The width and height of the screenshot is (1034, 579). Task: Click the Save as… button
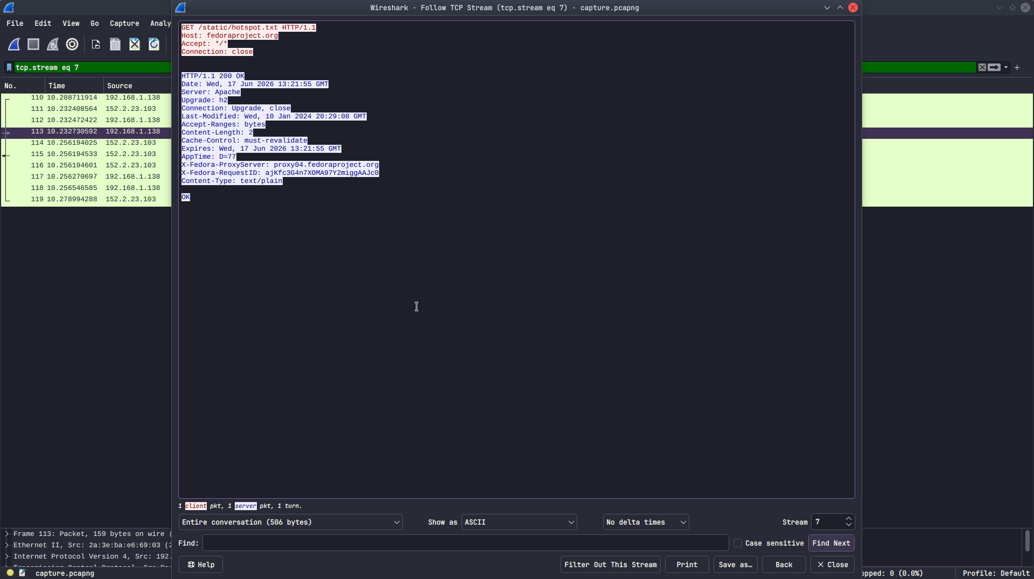coord(735,565)
